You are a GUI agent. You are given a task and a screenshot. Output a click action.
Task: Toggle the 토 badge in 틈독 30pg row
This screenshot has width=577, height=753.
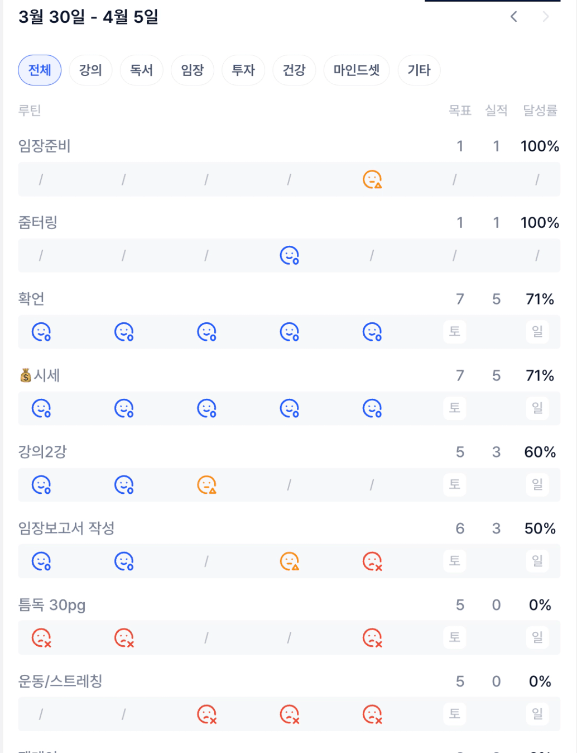point(455,637)
